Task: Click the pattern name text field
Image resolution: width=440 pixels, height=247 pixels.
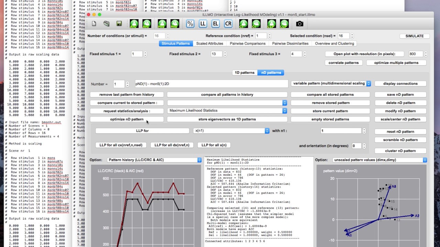Action: (x=211, y=84)
